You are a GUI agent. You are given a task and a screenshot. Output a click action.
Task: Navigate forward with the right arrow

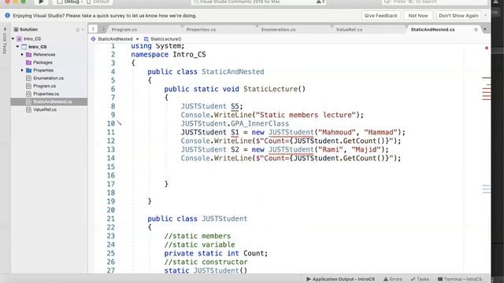(103, 29)
